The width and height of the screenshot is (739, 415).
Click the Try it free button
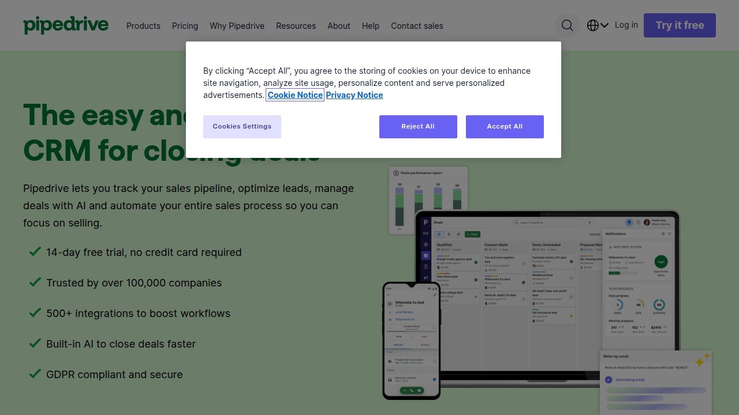[680, 25]
